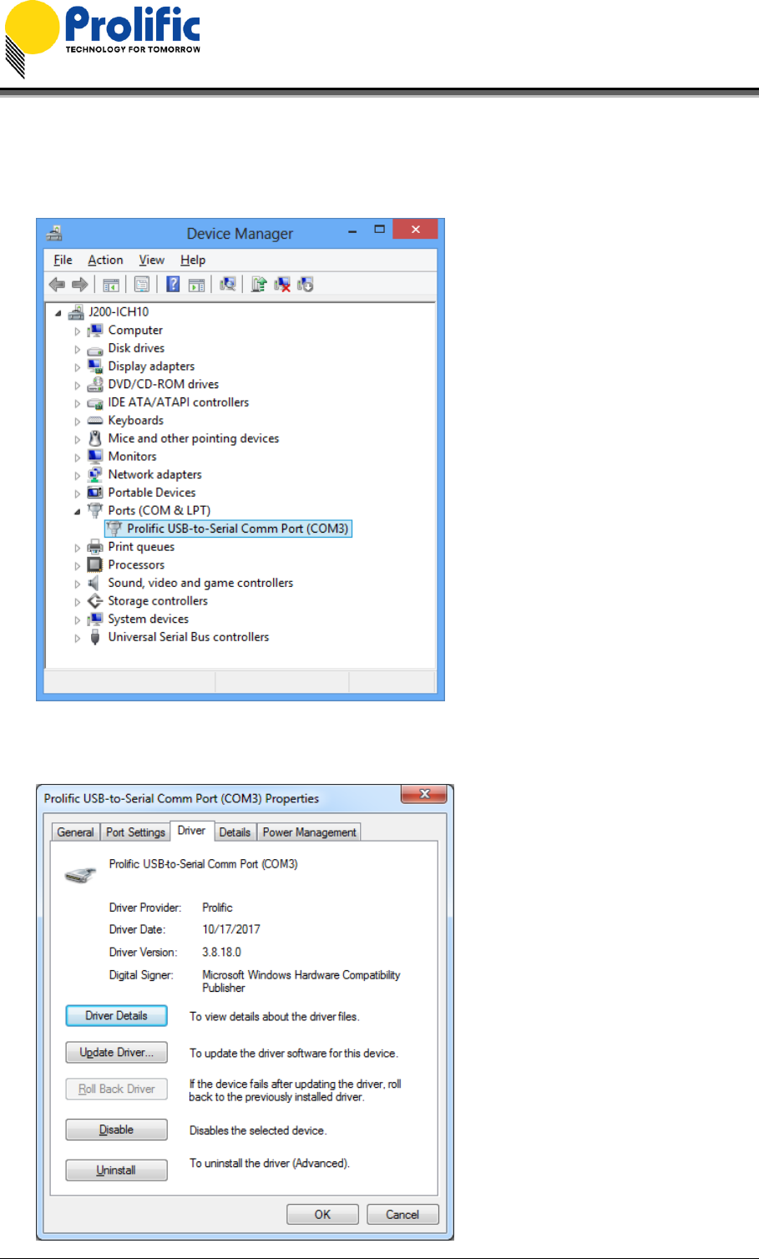Click Cancel in the Properties dialog
Viewport: 759px width, 1259px height.
click(402, 1215)
